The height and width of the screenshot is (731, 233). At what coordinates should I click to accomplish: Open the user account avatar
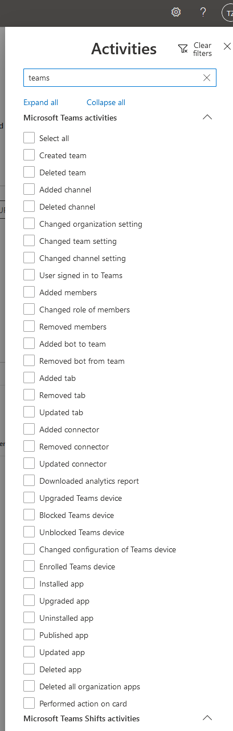(227, 13)
